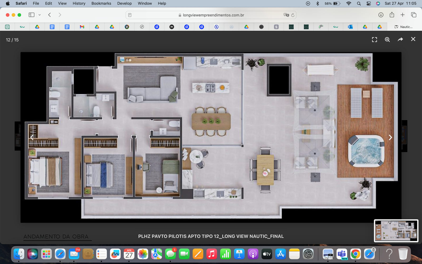Click the Safari share icon
Image resolution: width=422 pixels, height=264 pixels.
[392, 15]
